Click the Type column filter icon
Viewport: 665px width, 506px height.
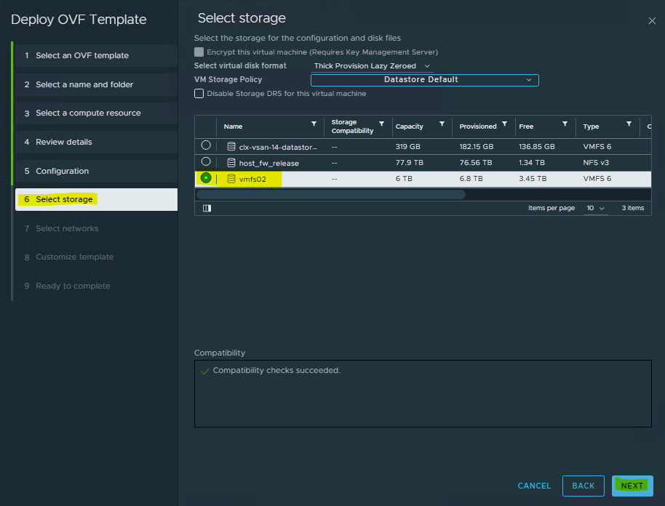click(629, 124)
